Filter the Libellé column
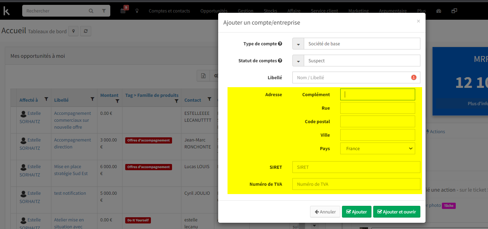Image resolution: width=488 pixels, height=229 pixels. [92, 99]
